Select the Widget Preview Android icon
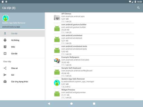Viewport: 143px width, 107px height. pos(57,94)
